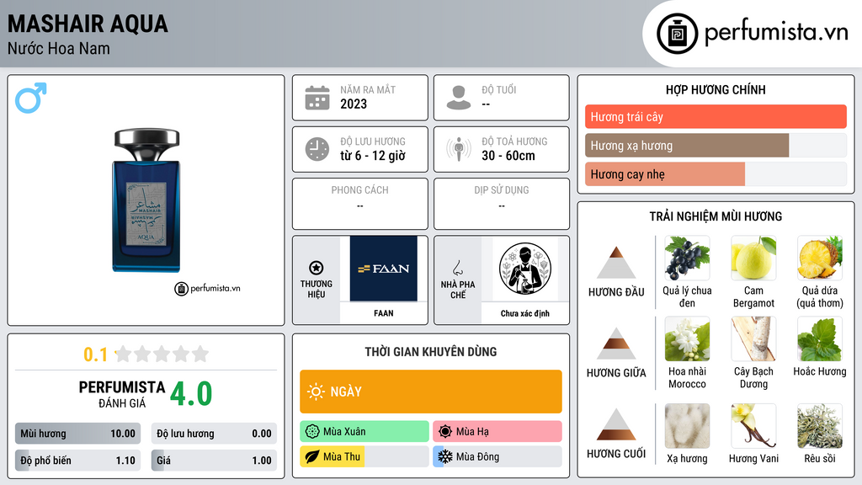Click the Nước Hoa Nam subtitle
This screenshot has width=862, height=485.
coord(59,48)
